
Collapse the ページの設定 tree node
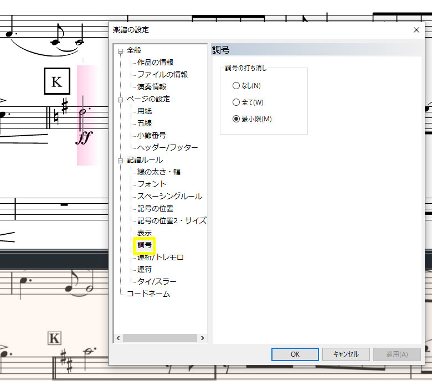(120, 100)
